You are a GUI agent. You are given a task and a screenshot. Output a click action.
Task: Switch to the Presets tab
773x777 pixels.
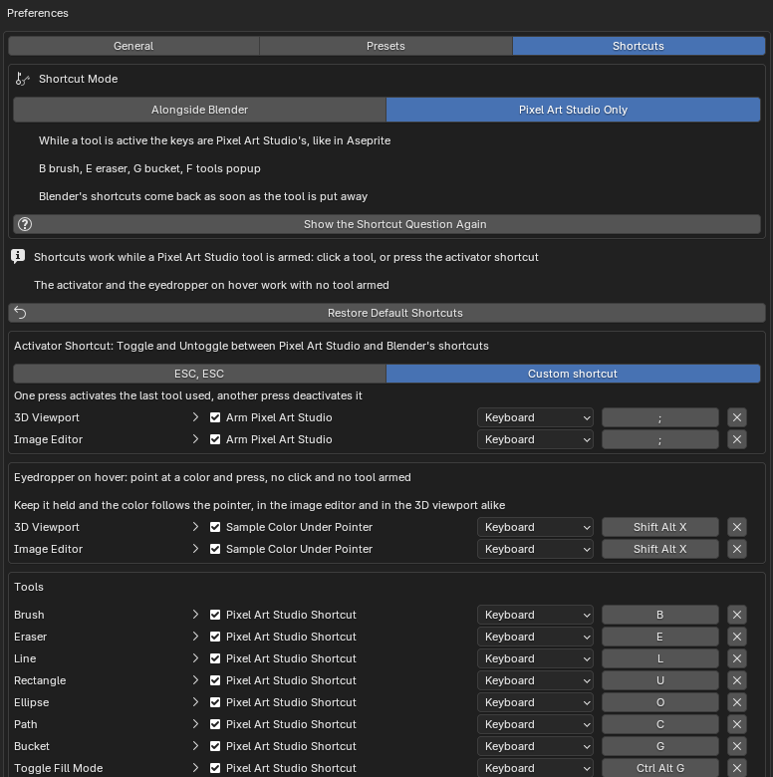(386, 46)
